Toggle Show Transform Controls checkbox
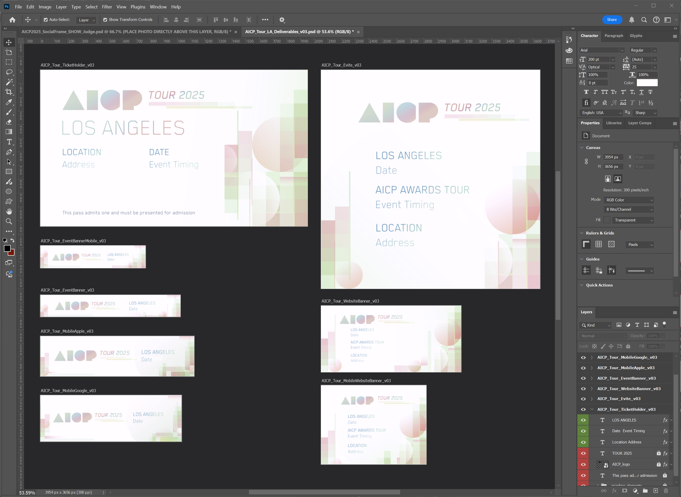681x497 pixels. click(105, 20)
